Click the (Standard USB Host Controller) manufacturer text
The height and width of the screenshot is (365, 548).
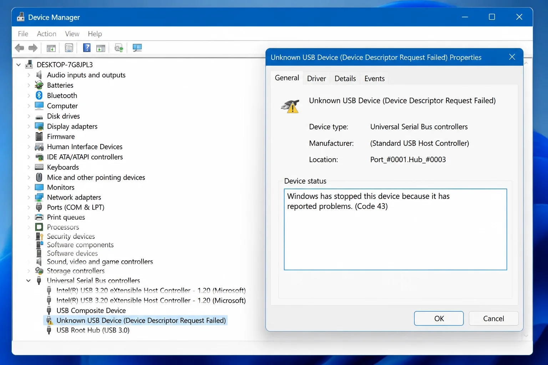[420, 143]
